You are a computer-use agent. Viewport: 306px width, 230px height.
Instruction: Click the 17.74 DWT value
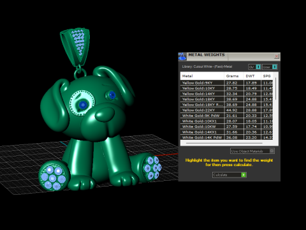[x=251, y=126]
